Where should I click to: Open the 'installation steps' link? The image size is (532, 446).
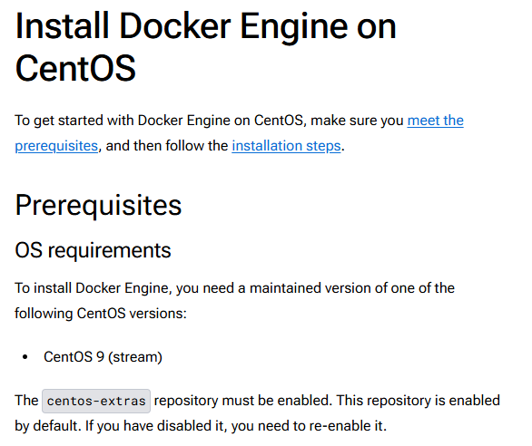click(286, 146)
